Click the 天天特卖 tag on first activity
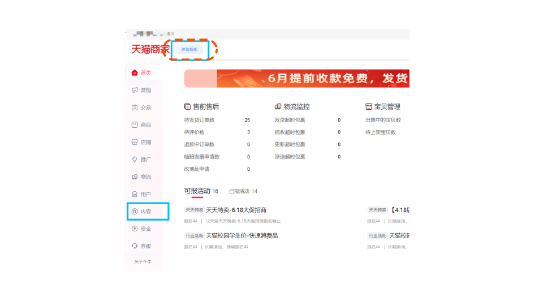This screenshot has height=297, width=535. tap(194, 210)
